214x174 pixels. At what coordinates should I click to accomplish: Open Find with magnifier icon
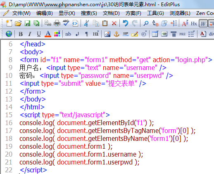tap(146, 23)
